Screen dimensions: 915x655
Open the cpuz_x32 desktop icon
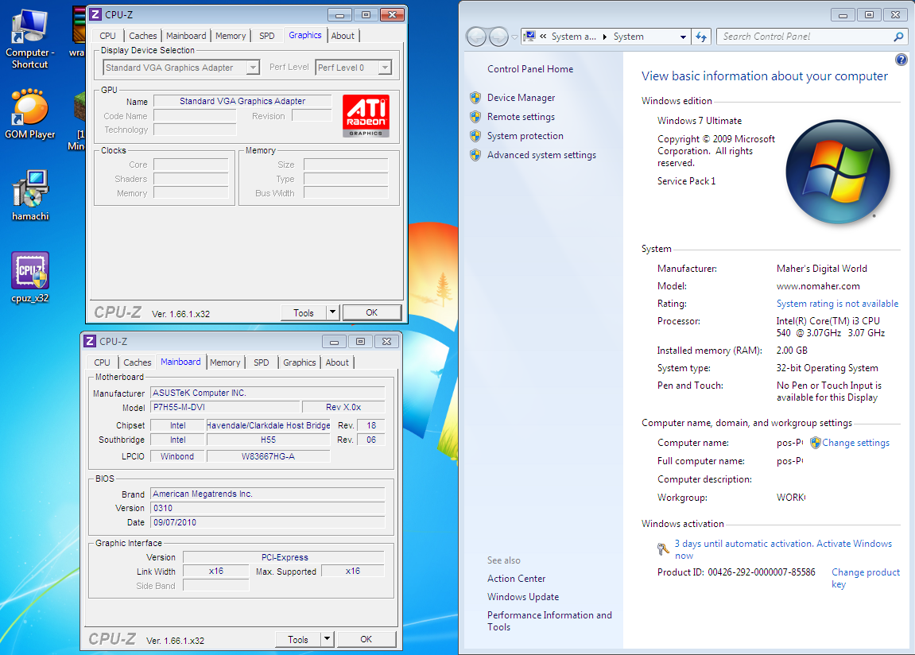(x=29, y=277)
